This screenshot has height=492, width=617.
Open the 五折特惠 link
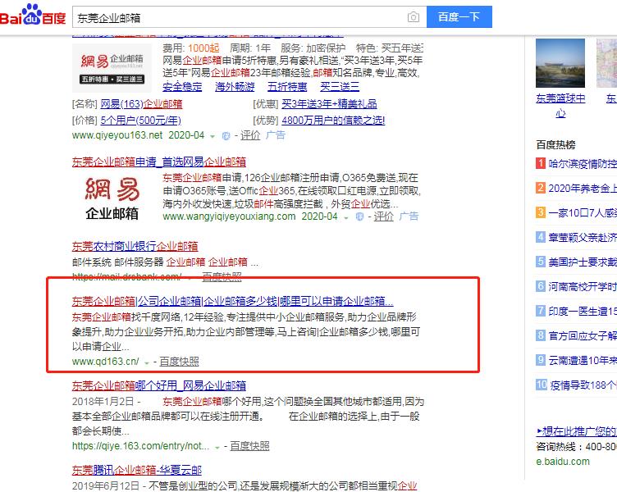[x=287, y=87]
